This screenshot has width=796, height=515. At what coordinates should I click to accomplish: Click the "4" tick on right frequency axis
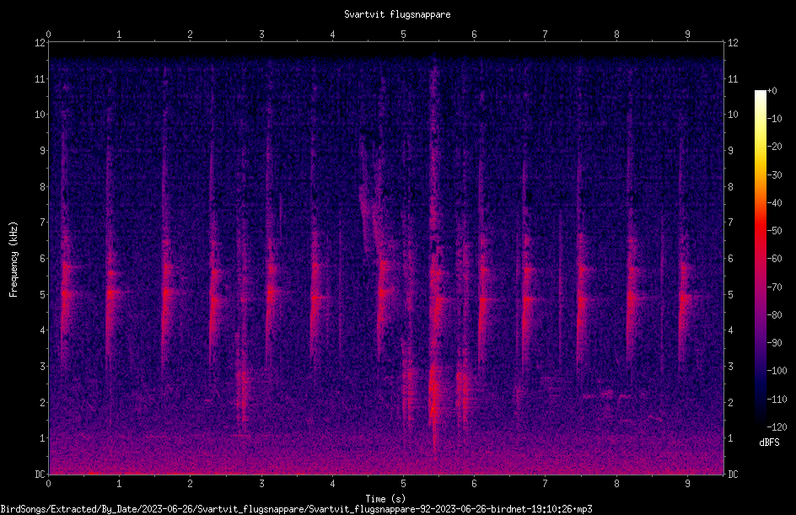pos(730,330)
